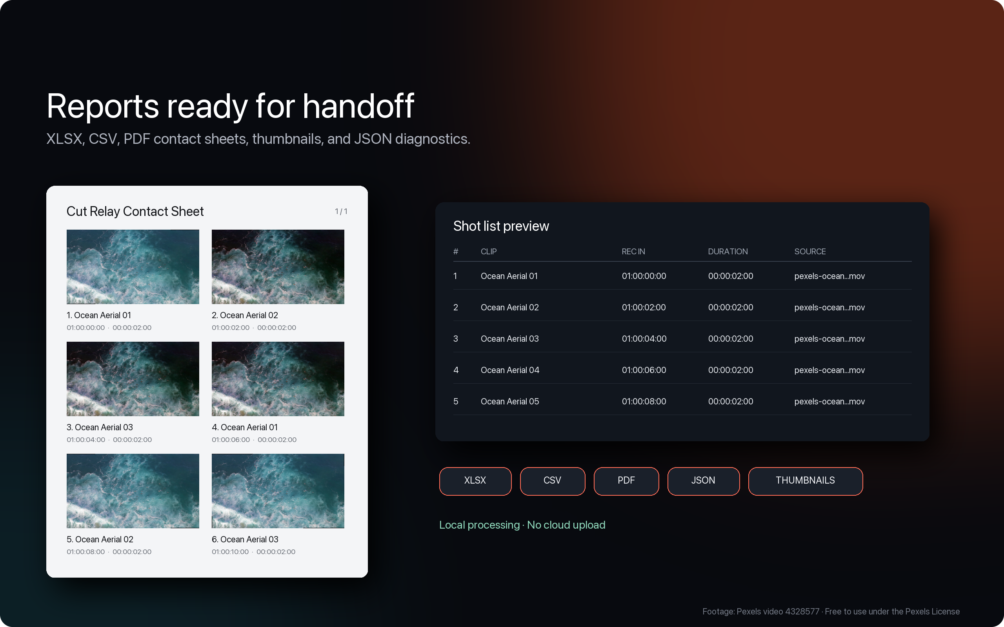Choose the PDF export button
Screen dimensions: 1004x627
pos(626,480)
